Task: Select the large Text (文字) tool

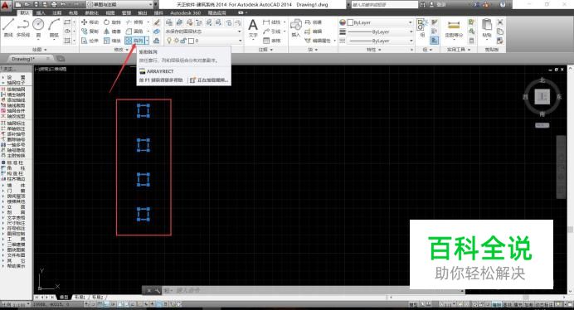Action: (253, 28)
